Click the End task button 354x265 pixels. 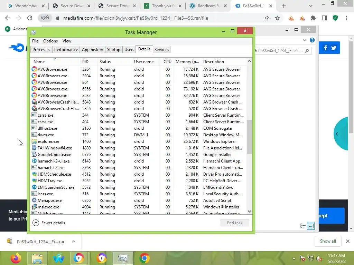coord(235,223)
